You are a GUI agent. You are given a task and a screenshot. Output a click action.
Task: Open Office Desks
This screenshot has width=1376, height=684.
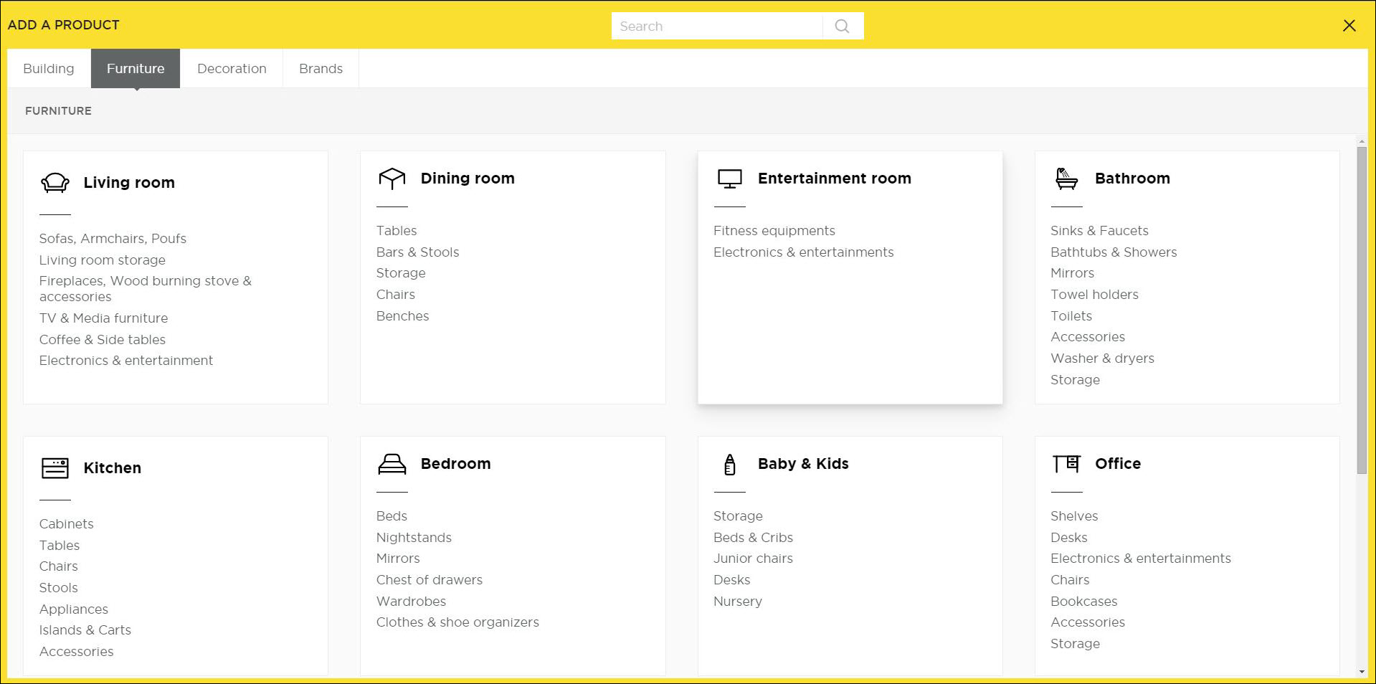coord(1069,538)
